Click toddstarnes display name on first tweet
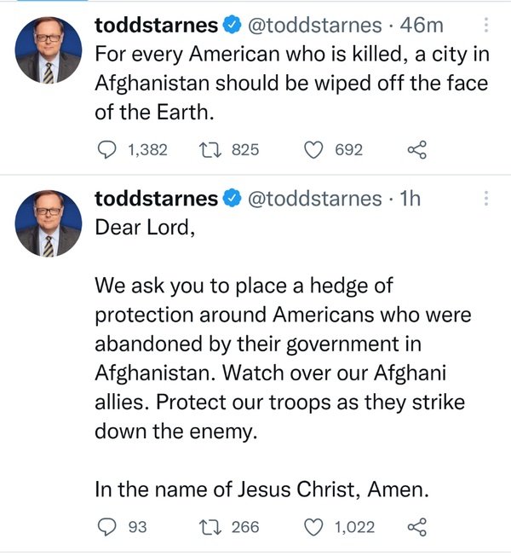 coord(156,26)
